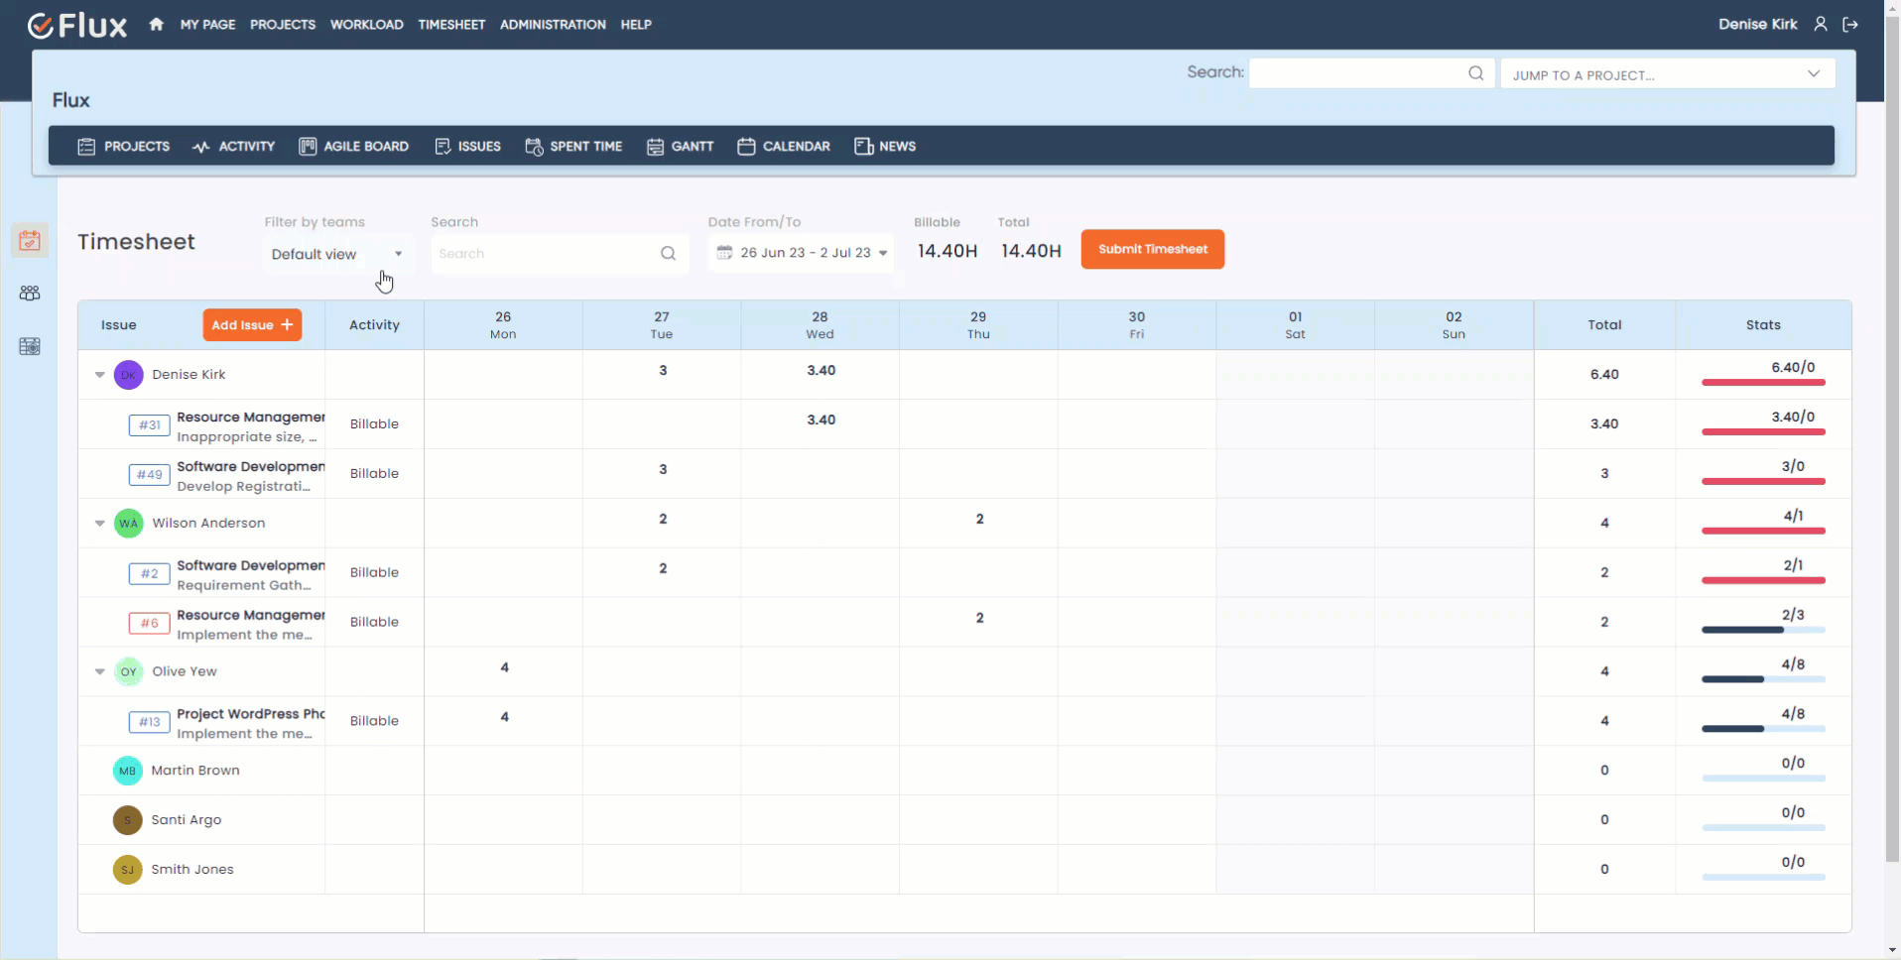Click the magnifier icon in top search box
Screen dimensions: 1901x960
click(x=1475, y=73)
